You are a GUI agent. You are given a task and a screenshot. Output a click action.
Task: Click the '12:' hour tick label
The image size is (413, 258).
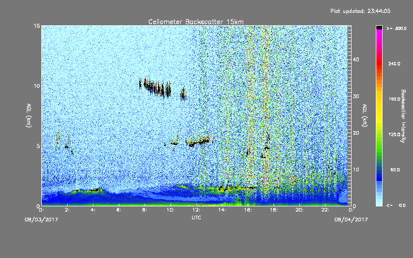(196, 210)
